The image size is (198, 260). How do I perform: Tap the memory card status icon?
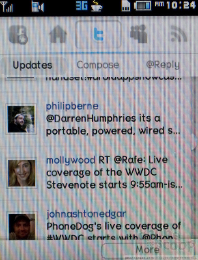point(126,6)
